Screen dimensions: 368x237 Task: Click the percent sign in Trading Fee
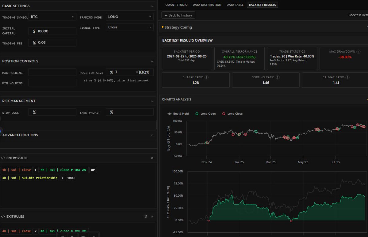pyautogui.click(x=34, y=43)
